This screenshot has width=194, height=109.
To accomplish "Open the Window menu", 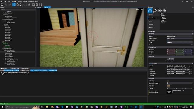I will (31, 1).
